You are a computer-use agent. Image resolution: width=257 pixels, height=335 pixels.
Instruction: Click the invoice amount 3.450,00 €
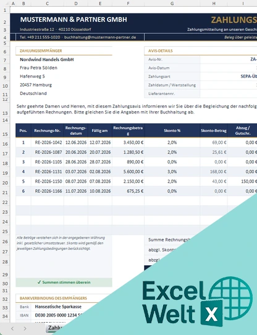(x=133, y=143)
